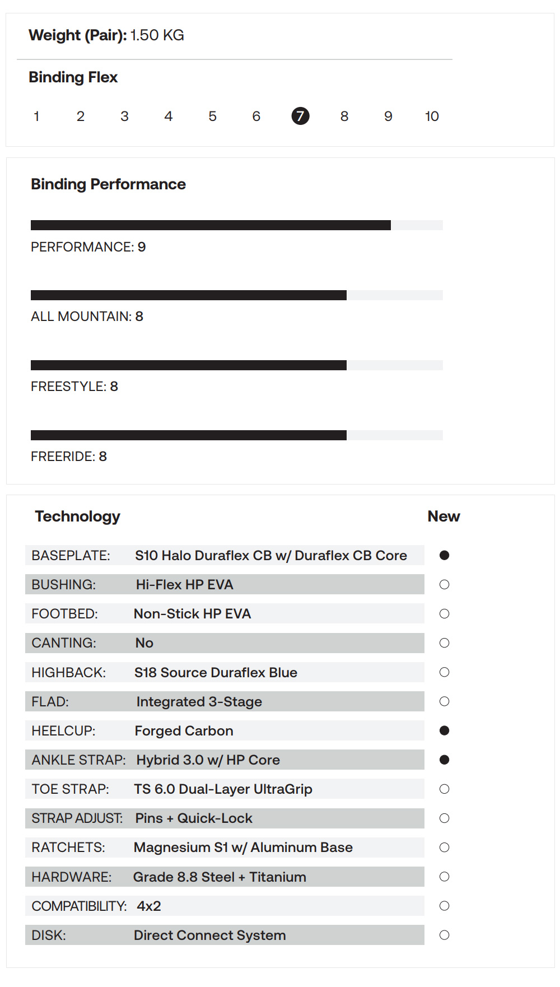
Task: Click the empty circle for RATCHETS row
Action: point(445,848)
